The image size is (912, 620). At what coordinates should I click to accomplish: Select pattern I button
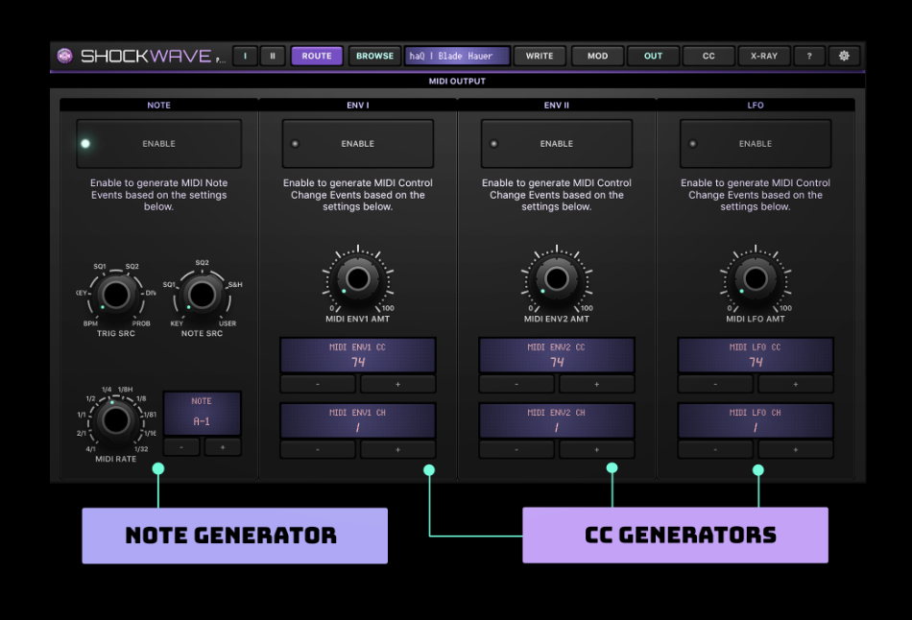[x=245, y=56]
